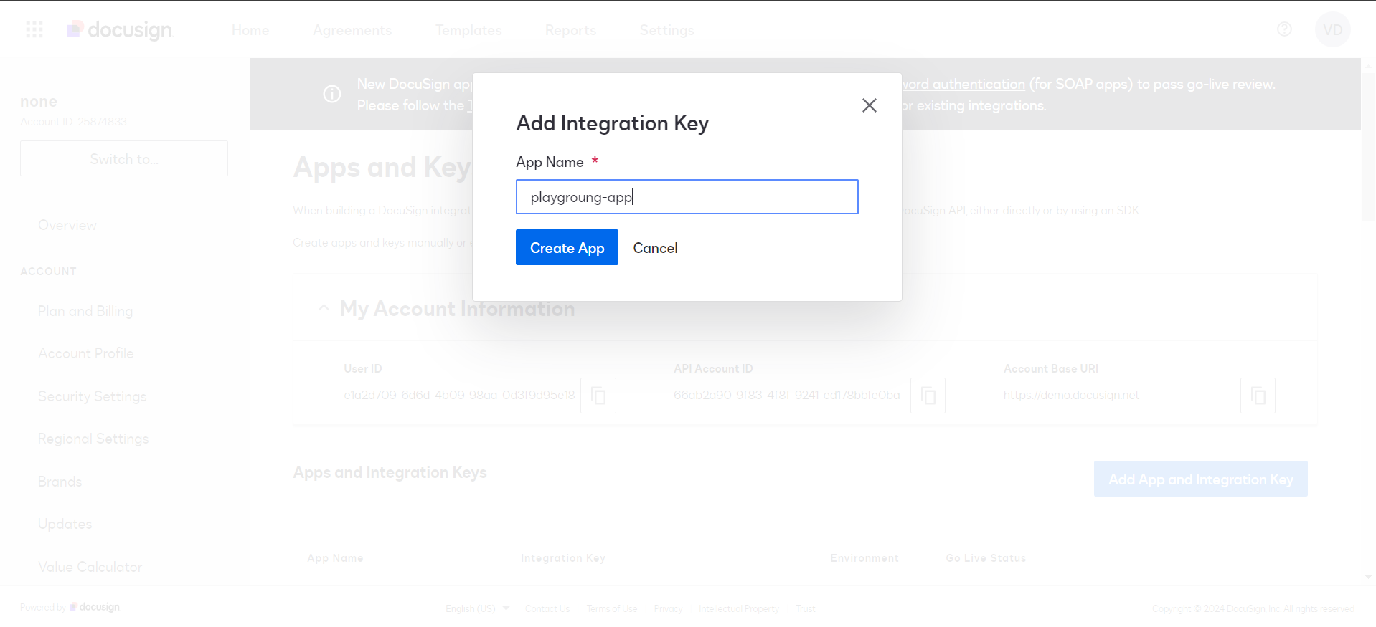This screenshot has height=627, width=1376.
Task: Open the Templates tab
Action: pyautogui.click(x=468, y=30)
